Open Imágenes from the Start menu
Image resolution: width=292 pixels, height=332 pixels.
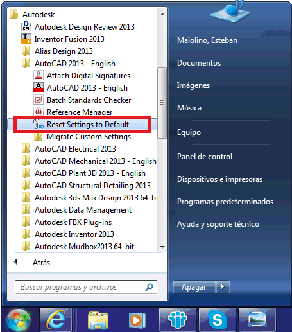[x=193, y=85]
